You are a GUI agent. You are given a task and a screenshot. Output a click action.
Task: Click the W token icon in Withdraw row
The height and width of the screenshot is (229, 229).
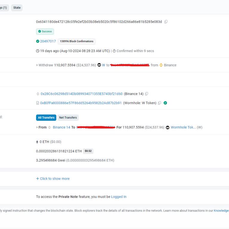pos(99,65)
